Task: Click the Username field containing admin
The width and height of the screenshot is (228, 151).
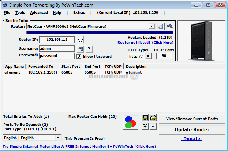Action: pos(57,49)
